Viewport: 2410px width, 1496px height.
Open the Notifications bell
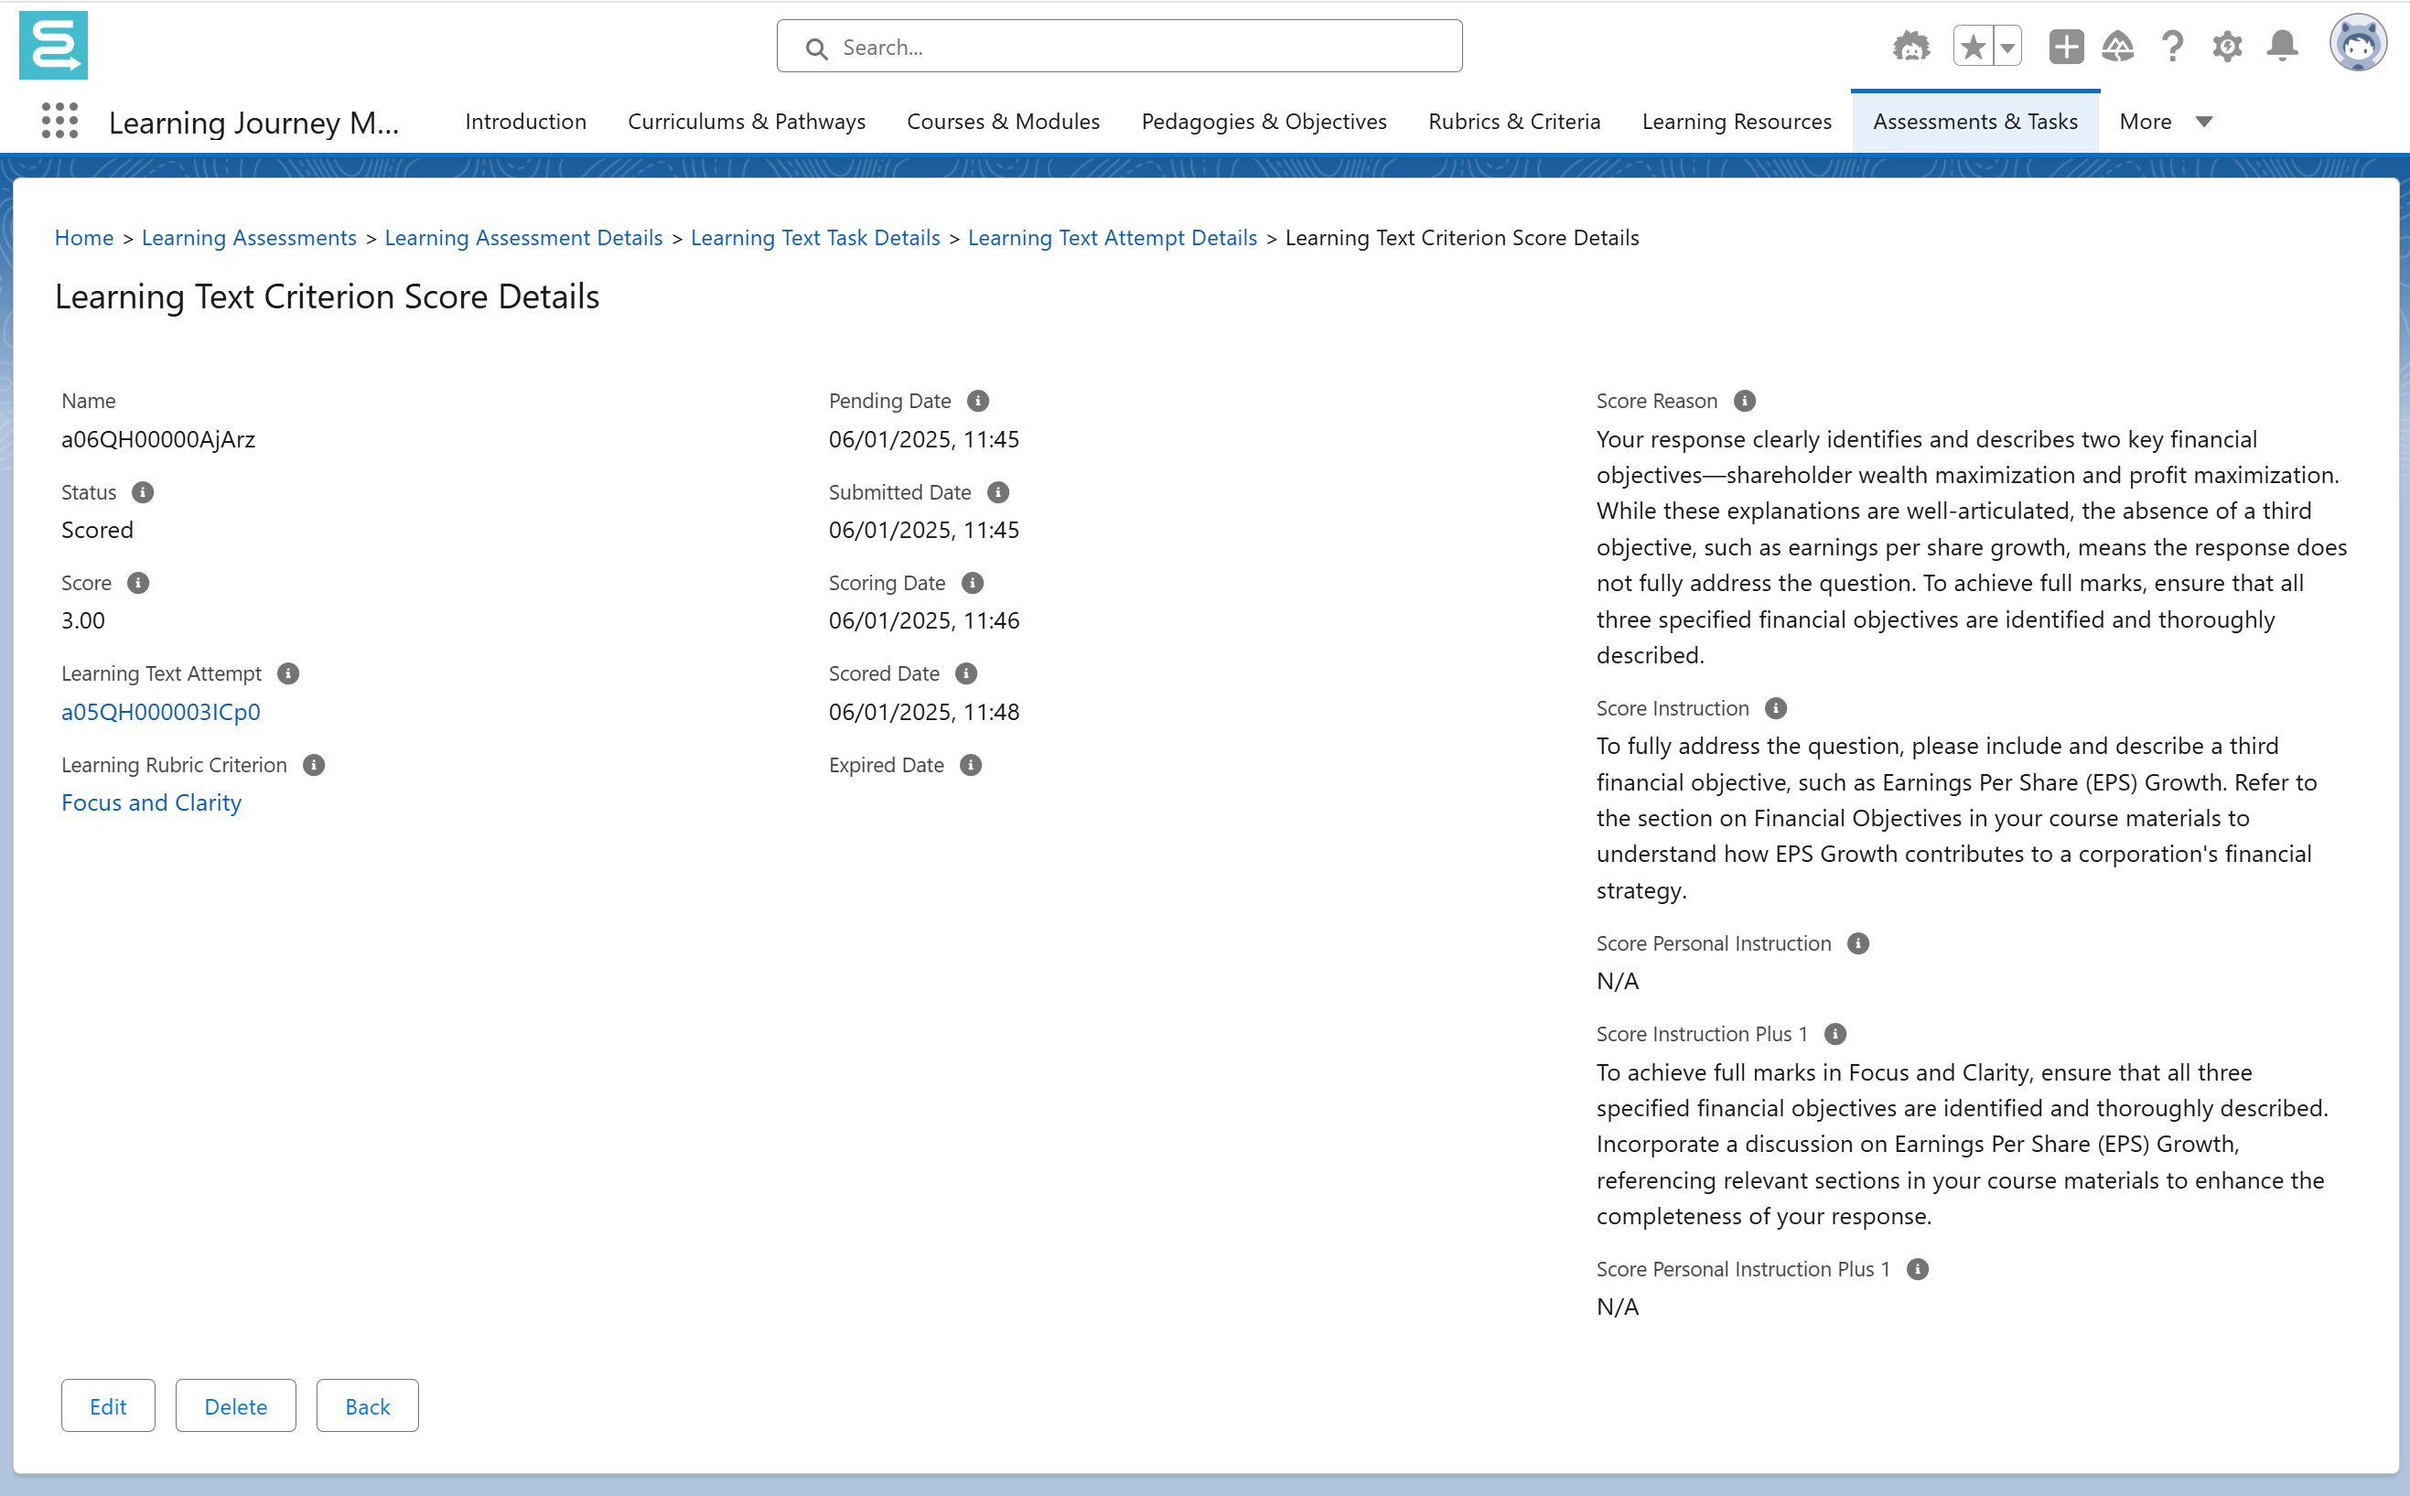[x=2281, y=47]
